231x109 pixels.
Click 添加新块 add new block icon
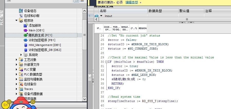(26, 25)
